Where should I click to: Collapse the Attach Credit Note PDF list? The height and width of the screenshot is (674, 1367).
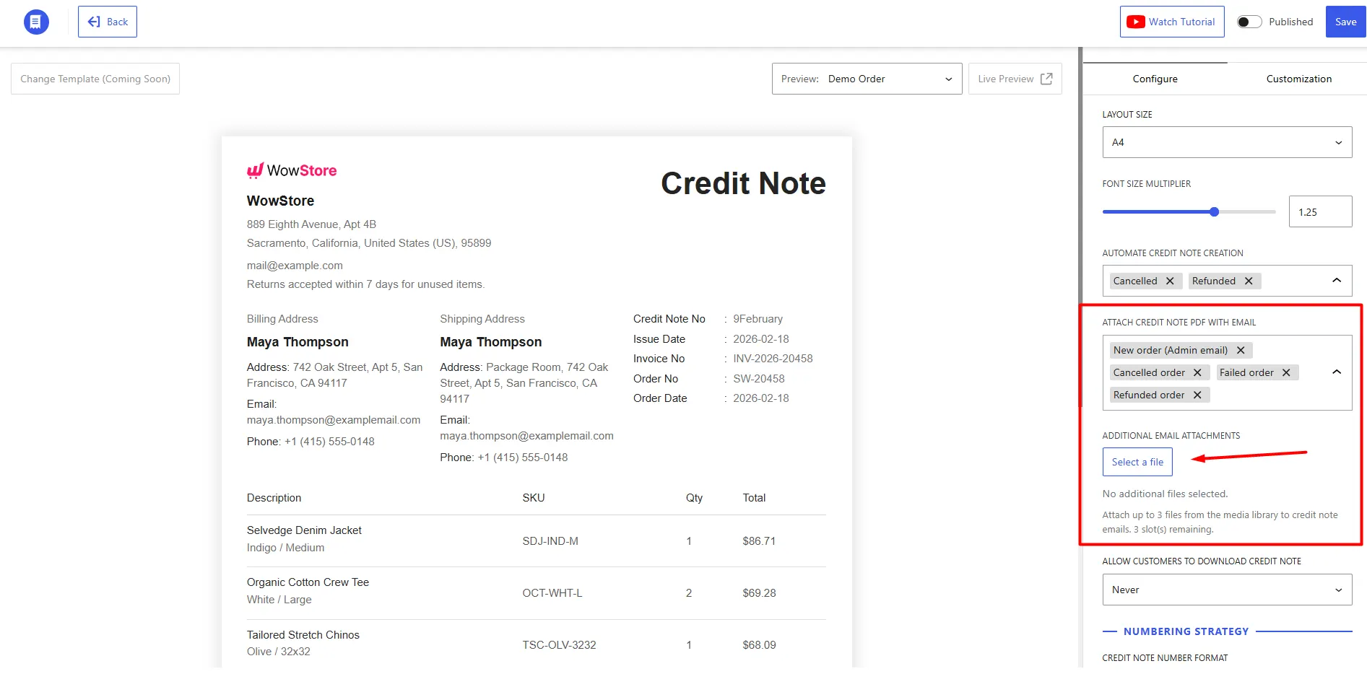1337,372
